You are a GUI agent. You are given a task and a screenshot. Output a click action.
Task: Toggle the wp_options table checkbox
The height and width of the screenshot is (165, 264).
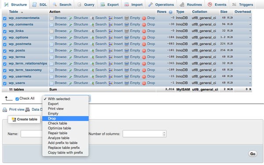(x=5, y=38)
